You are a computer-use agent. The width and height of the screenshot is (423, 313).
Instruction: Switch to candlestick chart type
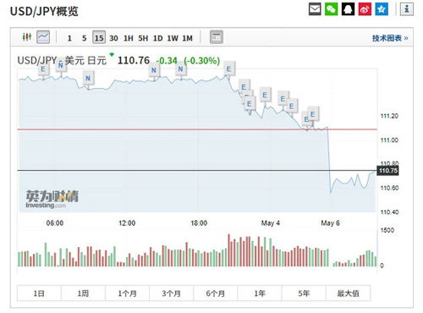point(27,37)
